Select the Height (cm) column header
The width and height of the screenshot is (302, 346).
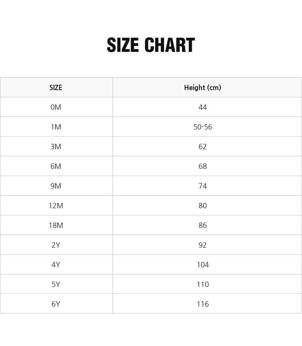pyautogui.click(x=203, y=87)
